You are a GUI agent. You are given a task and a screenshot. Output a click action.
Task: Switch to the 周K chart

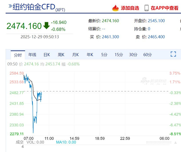point(61,55)
